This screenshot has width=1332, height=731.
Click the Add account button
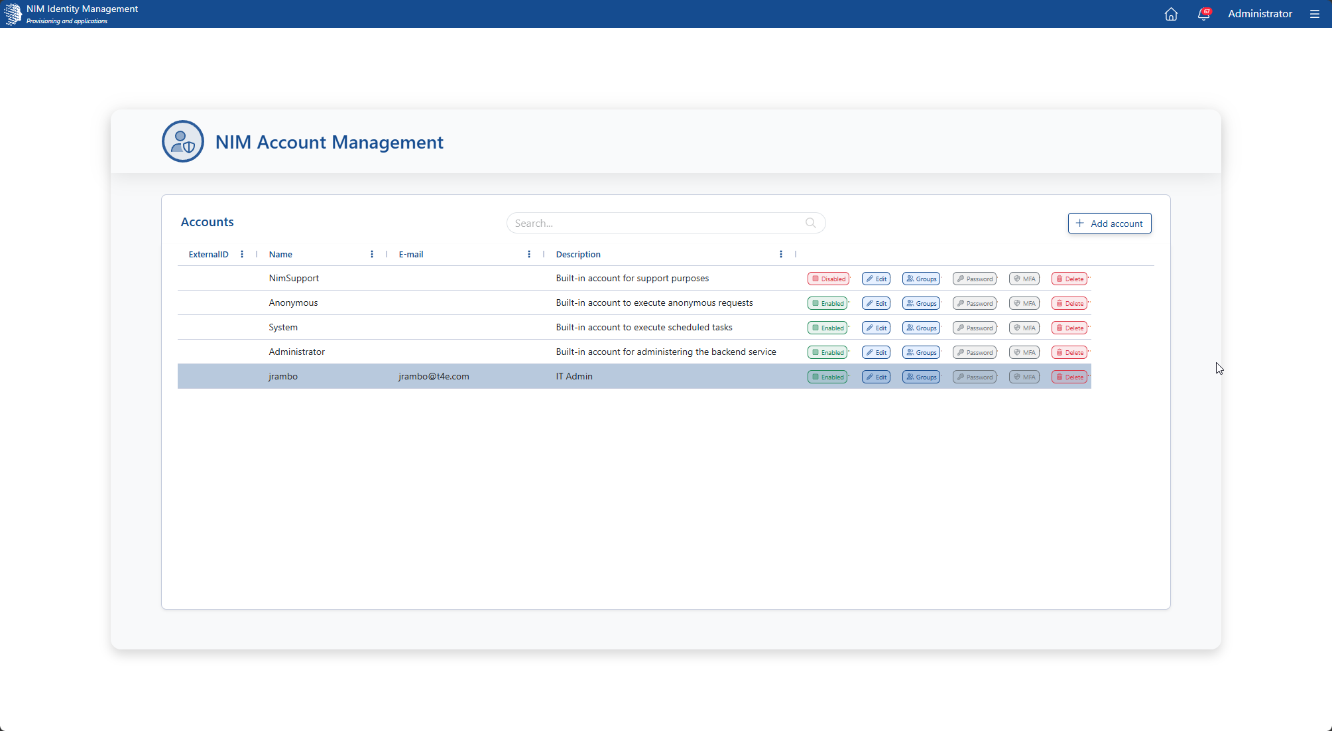(x=1109, y=224)
